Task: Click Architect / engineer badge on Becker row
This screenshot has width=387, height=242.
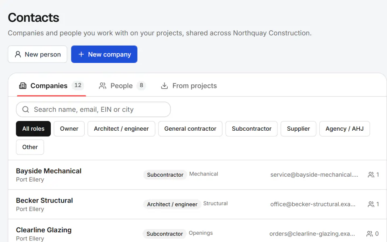Action: [x=172, y=204]
